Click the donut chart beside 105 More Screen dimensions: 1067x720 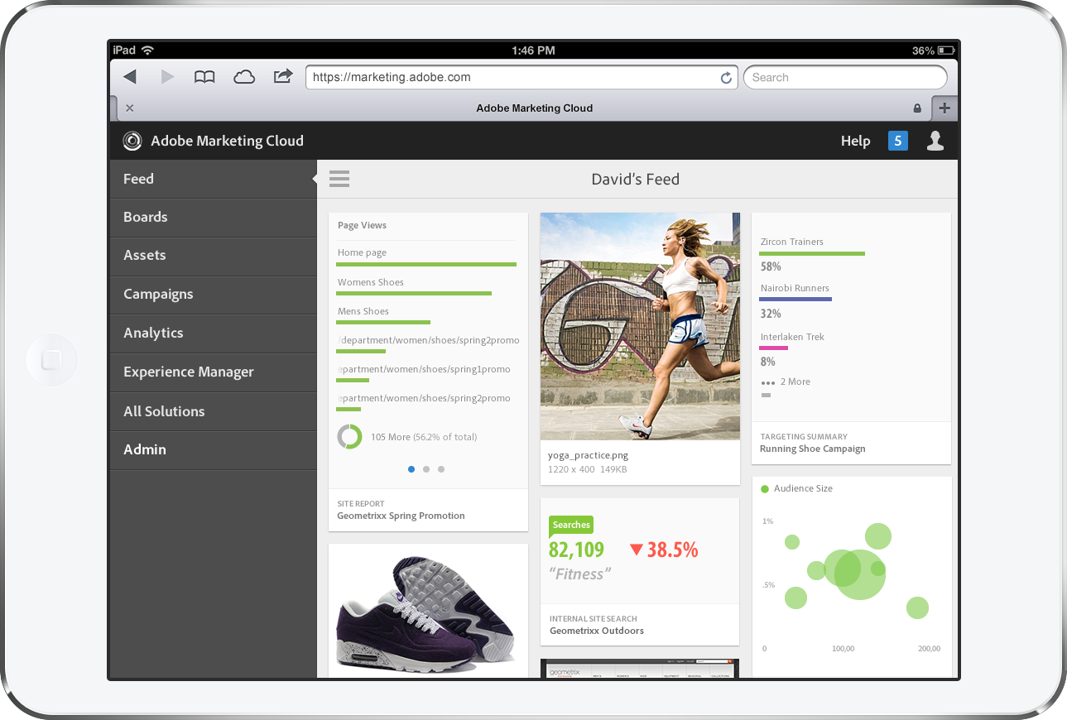(349, 436)
